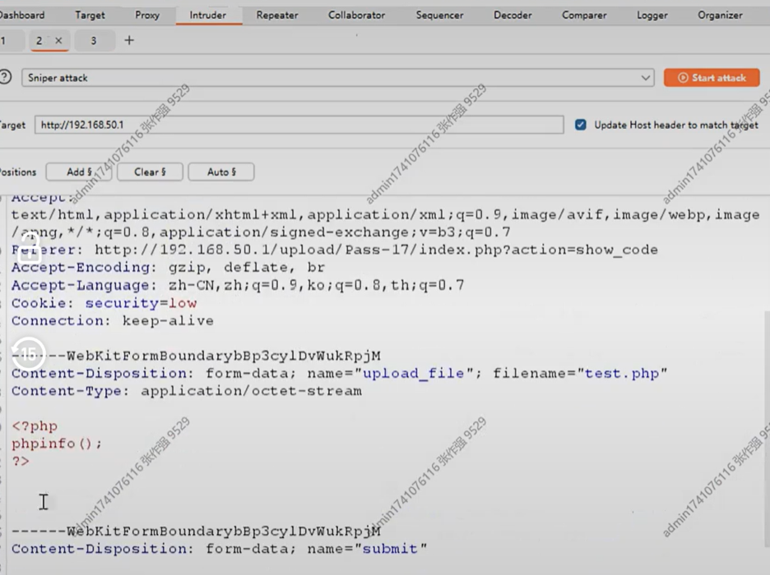Select Intruder sub-tab 1
This screenshot has width=770, height=575.
click(x=10, y=41)
